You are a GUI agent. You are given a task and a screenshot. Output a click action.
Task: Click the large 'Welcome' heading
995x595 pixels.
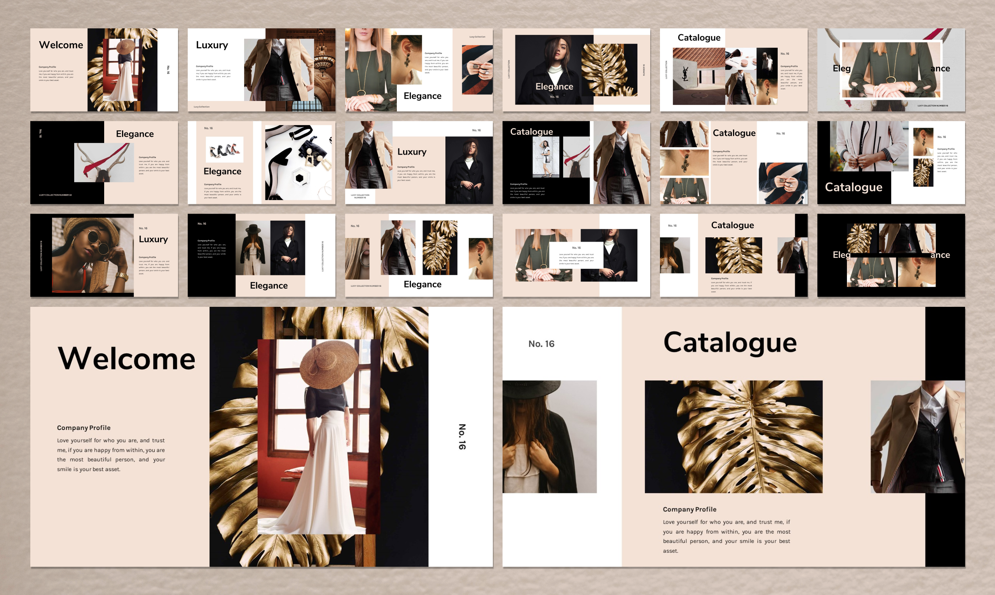126,358
